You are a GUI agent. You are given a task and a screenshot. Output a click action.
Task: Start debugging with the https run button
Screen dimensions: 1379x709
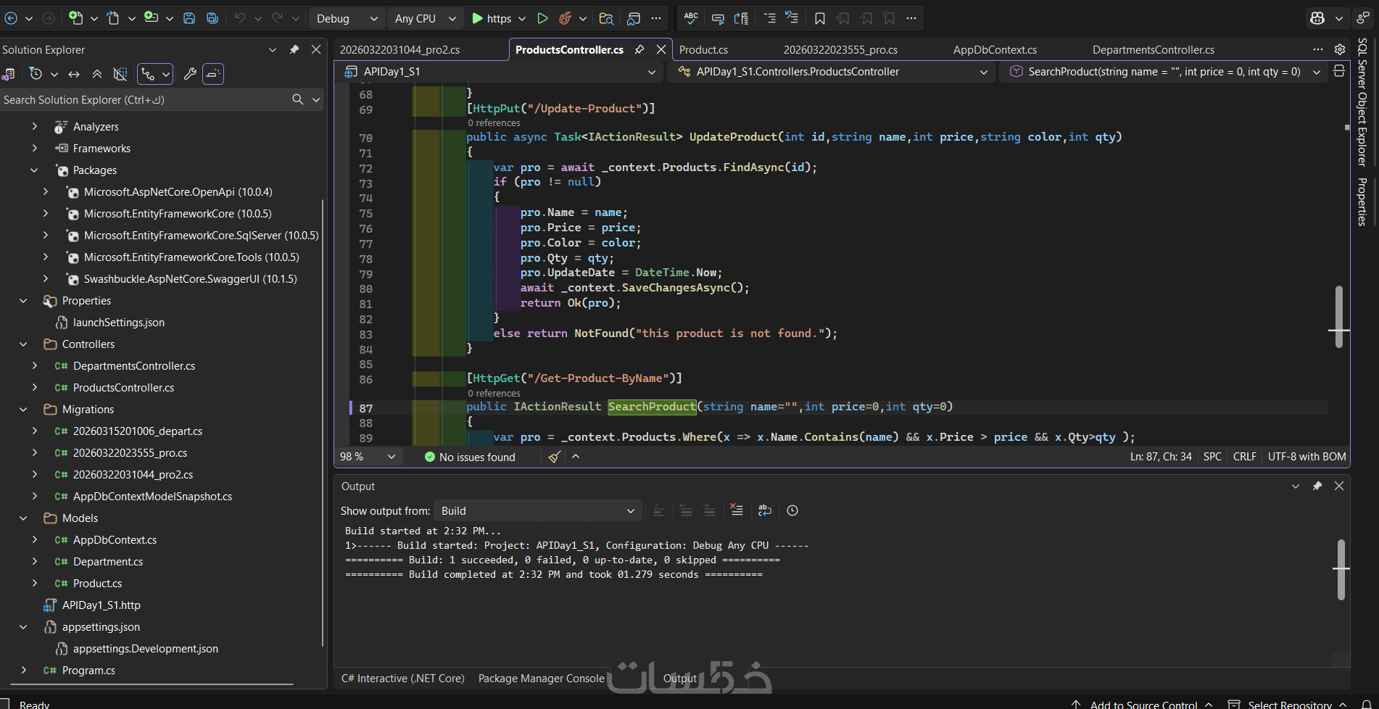point(491,18)
